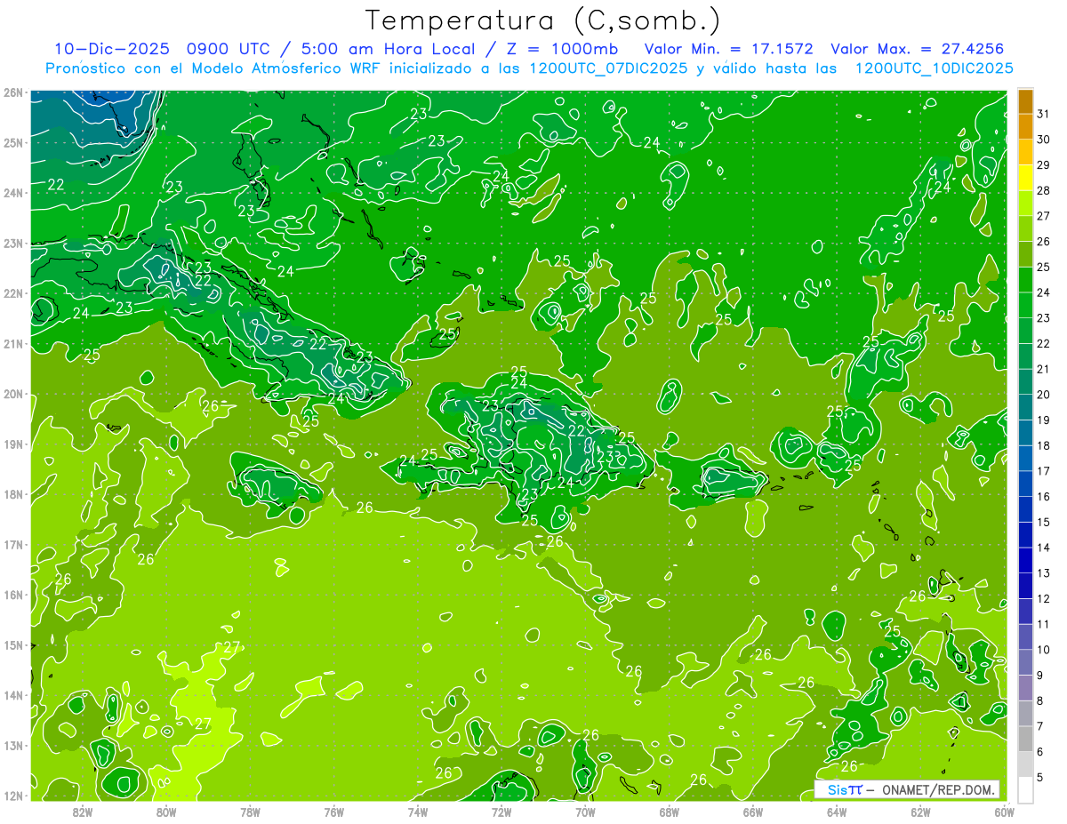1067x824 pixels.
Task: Click the "66W" longitude label
Action: [753, 812]
